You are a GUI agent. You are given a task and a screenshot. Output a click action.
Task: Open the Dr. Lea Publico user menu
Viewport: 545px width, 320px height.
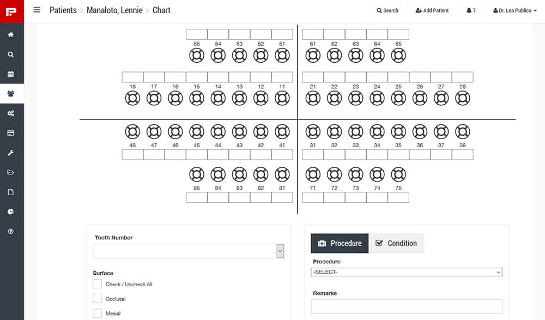(x=515, y=10)
